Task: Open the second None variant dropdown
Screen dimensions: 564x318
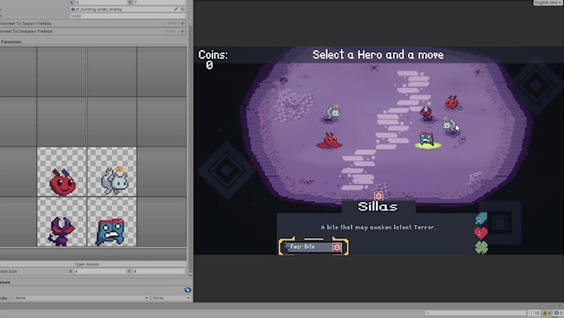Action: point(171,298)
